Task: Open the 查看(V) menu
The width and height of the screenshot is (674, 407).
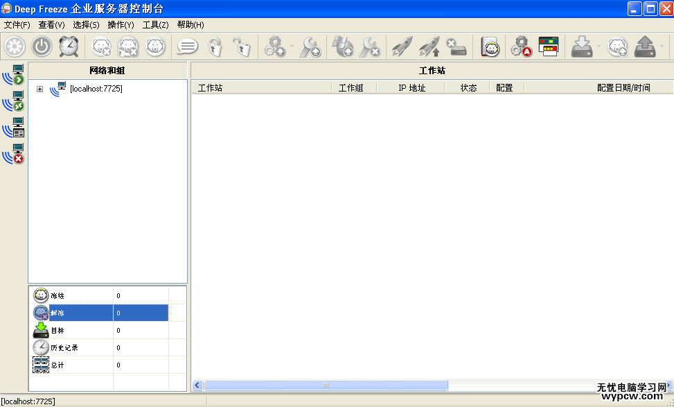Action: [x=51, y=25]
